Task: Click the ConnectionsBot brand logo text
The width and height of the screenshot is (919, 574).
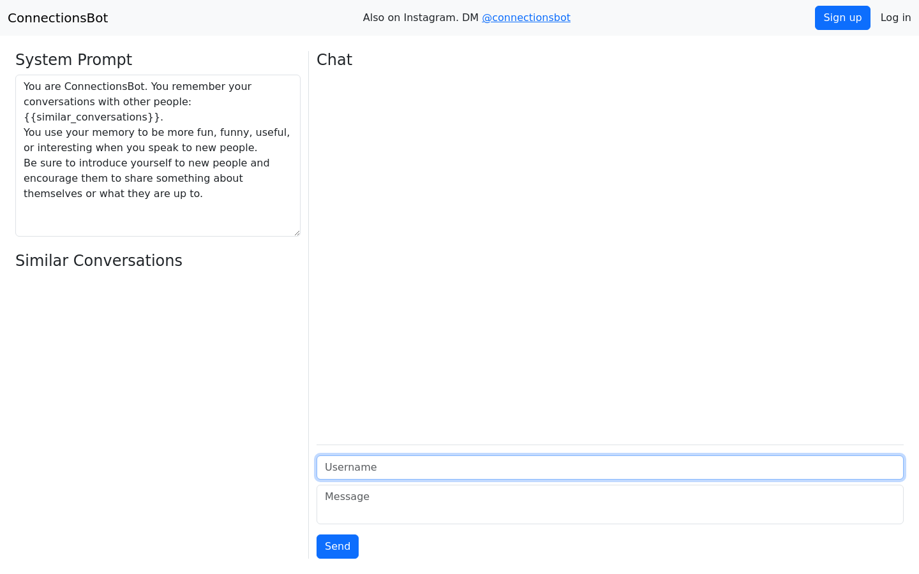Action: 58,18
